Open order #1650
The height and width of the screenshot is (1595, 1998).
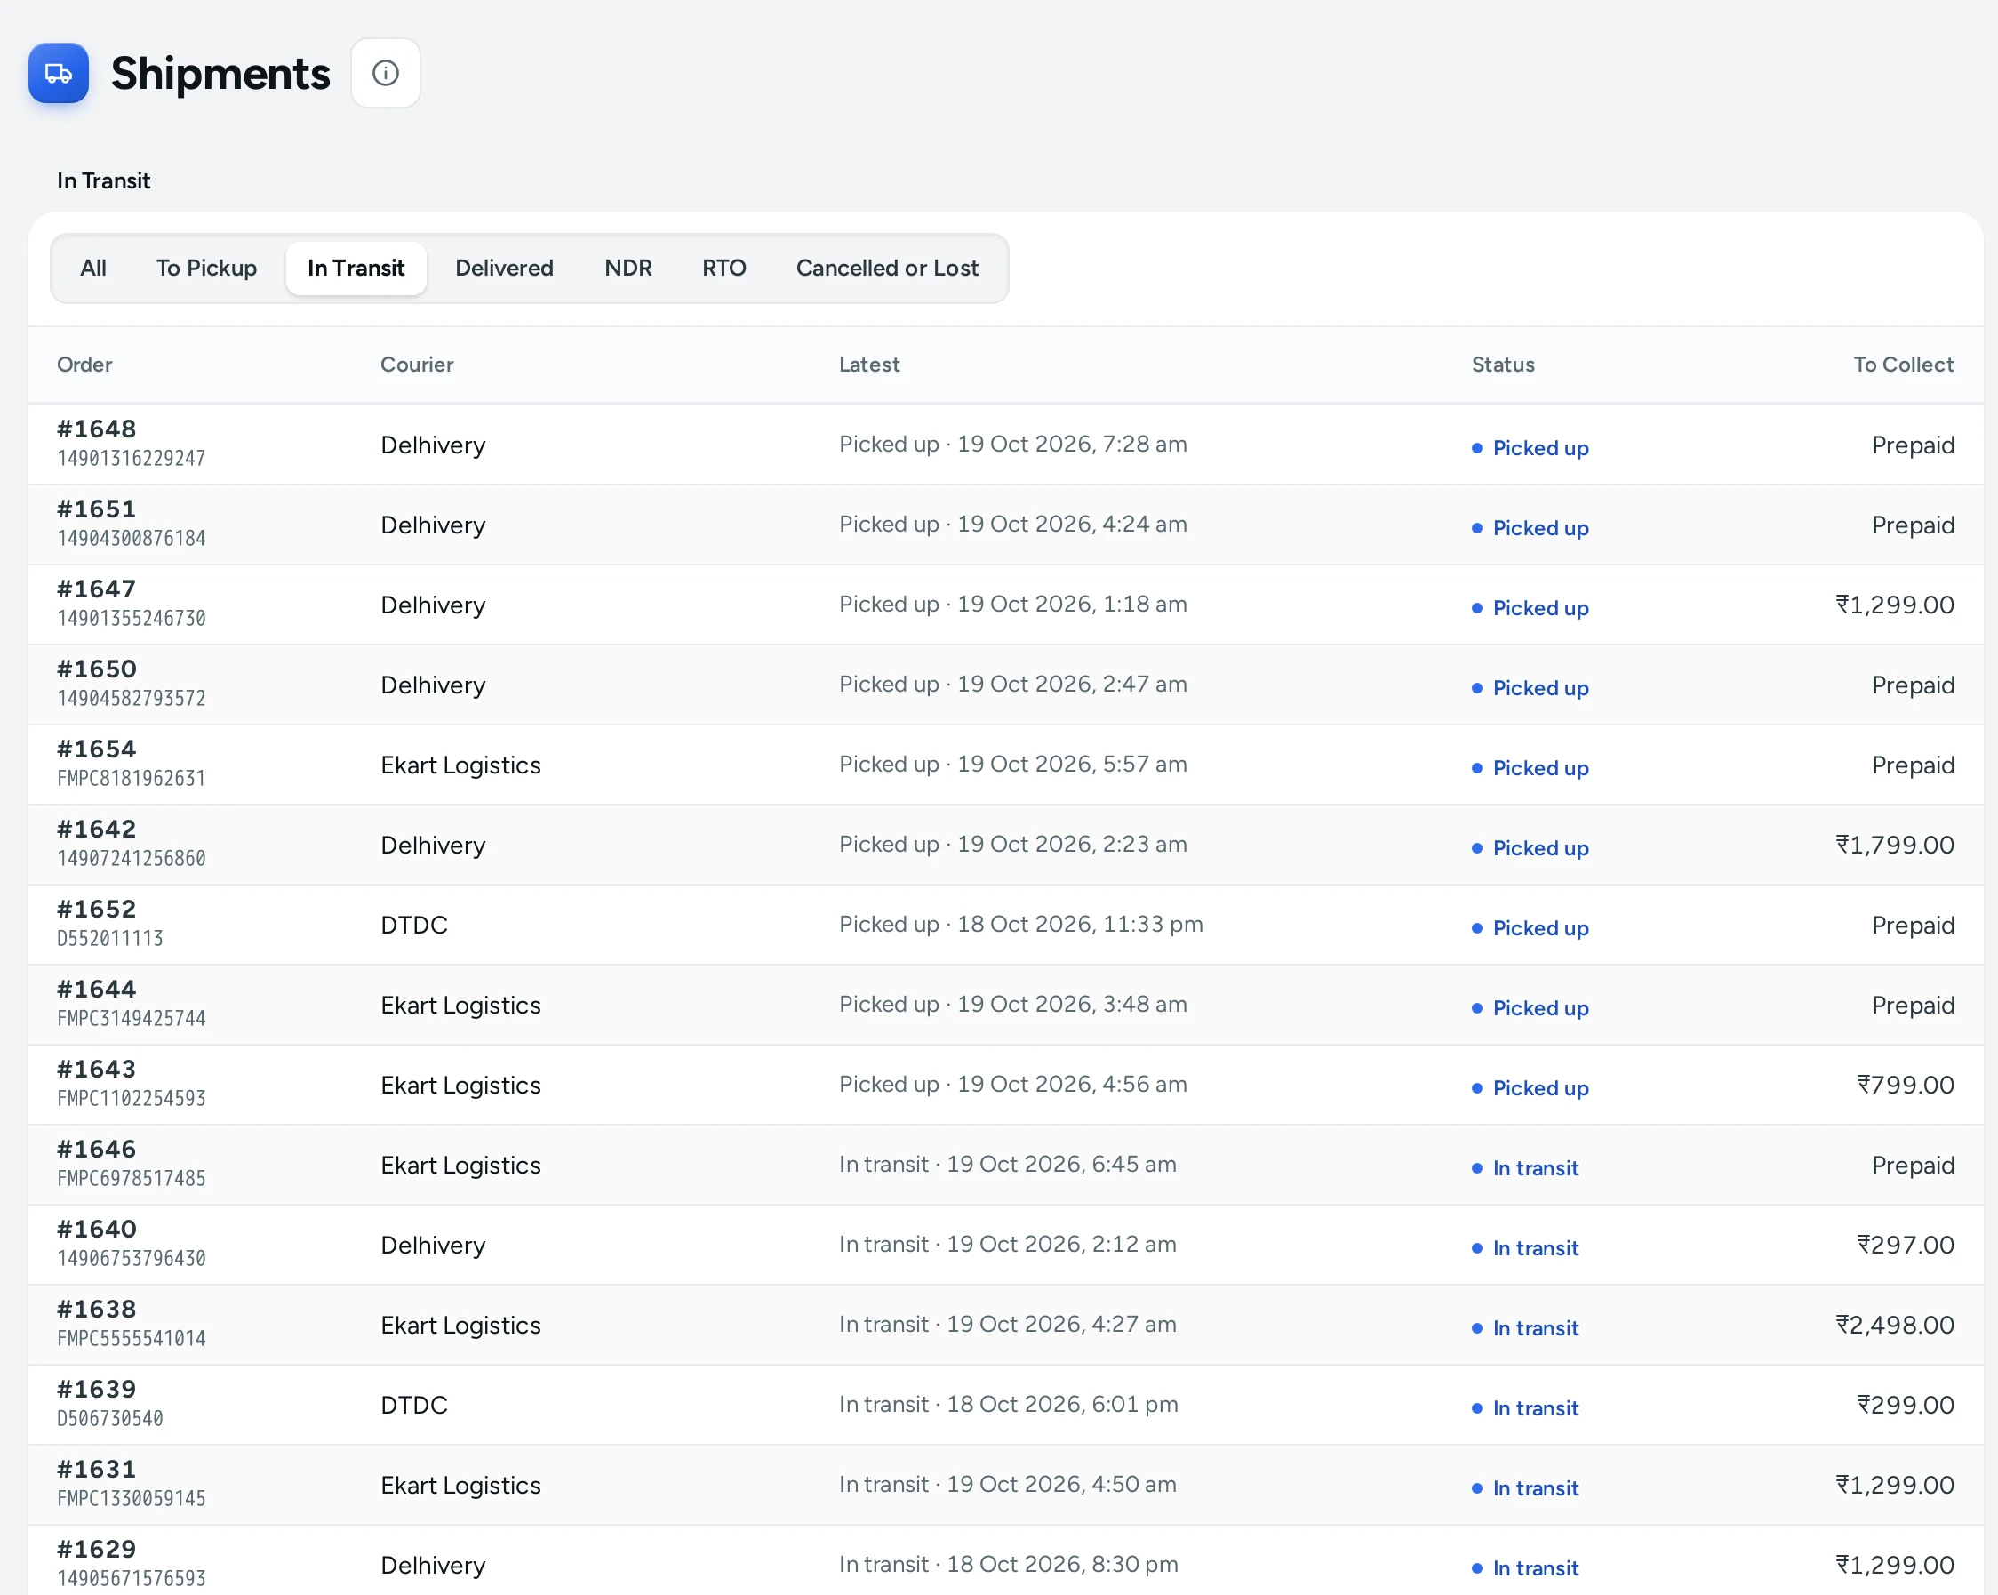coord(96,669)
